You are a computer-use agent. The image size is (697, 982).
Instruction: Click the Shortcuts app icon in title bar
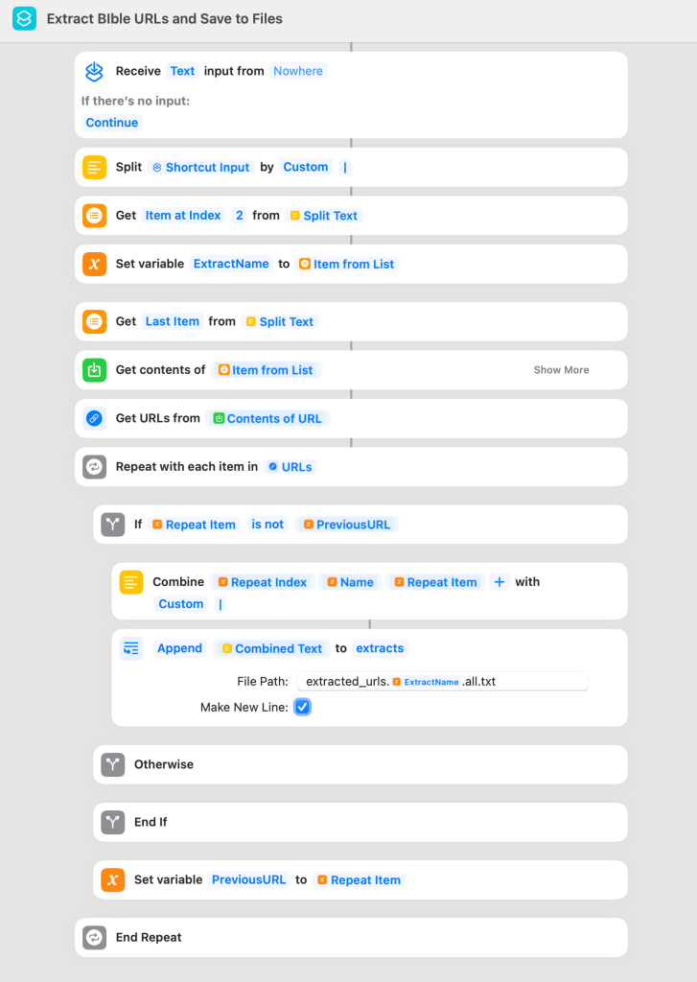25,18
